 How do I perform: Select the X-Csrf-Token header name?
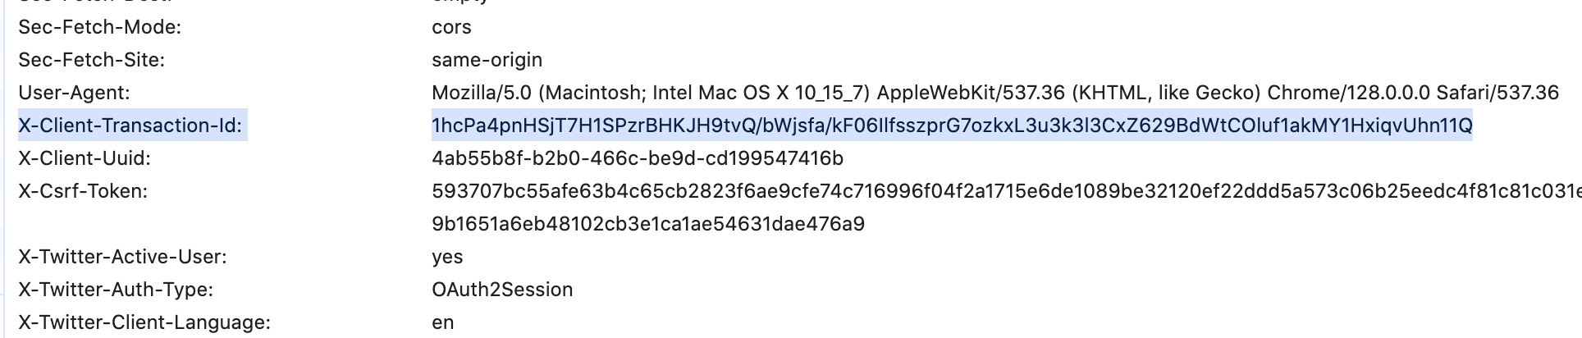pyautogui.click(x=83, y=191)
